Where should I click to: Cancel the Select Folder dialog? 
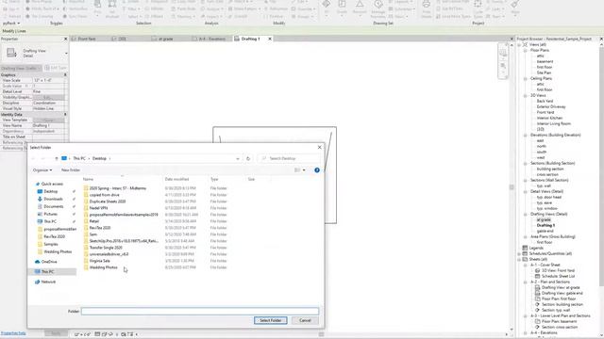305,320
